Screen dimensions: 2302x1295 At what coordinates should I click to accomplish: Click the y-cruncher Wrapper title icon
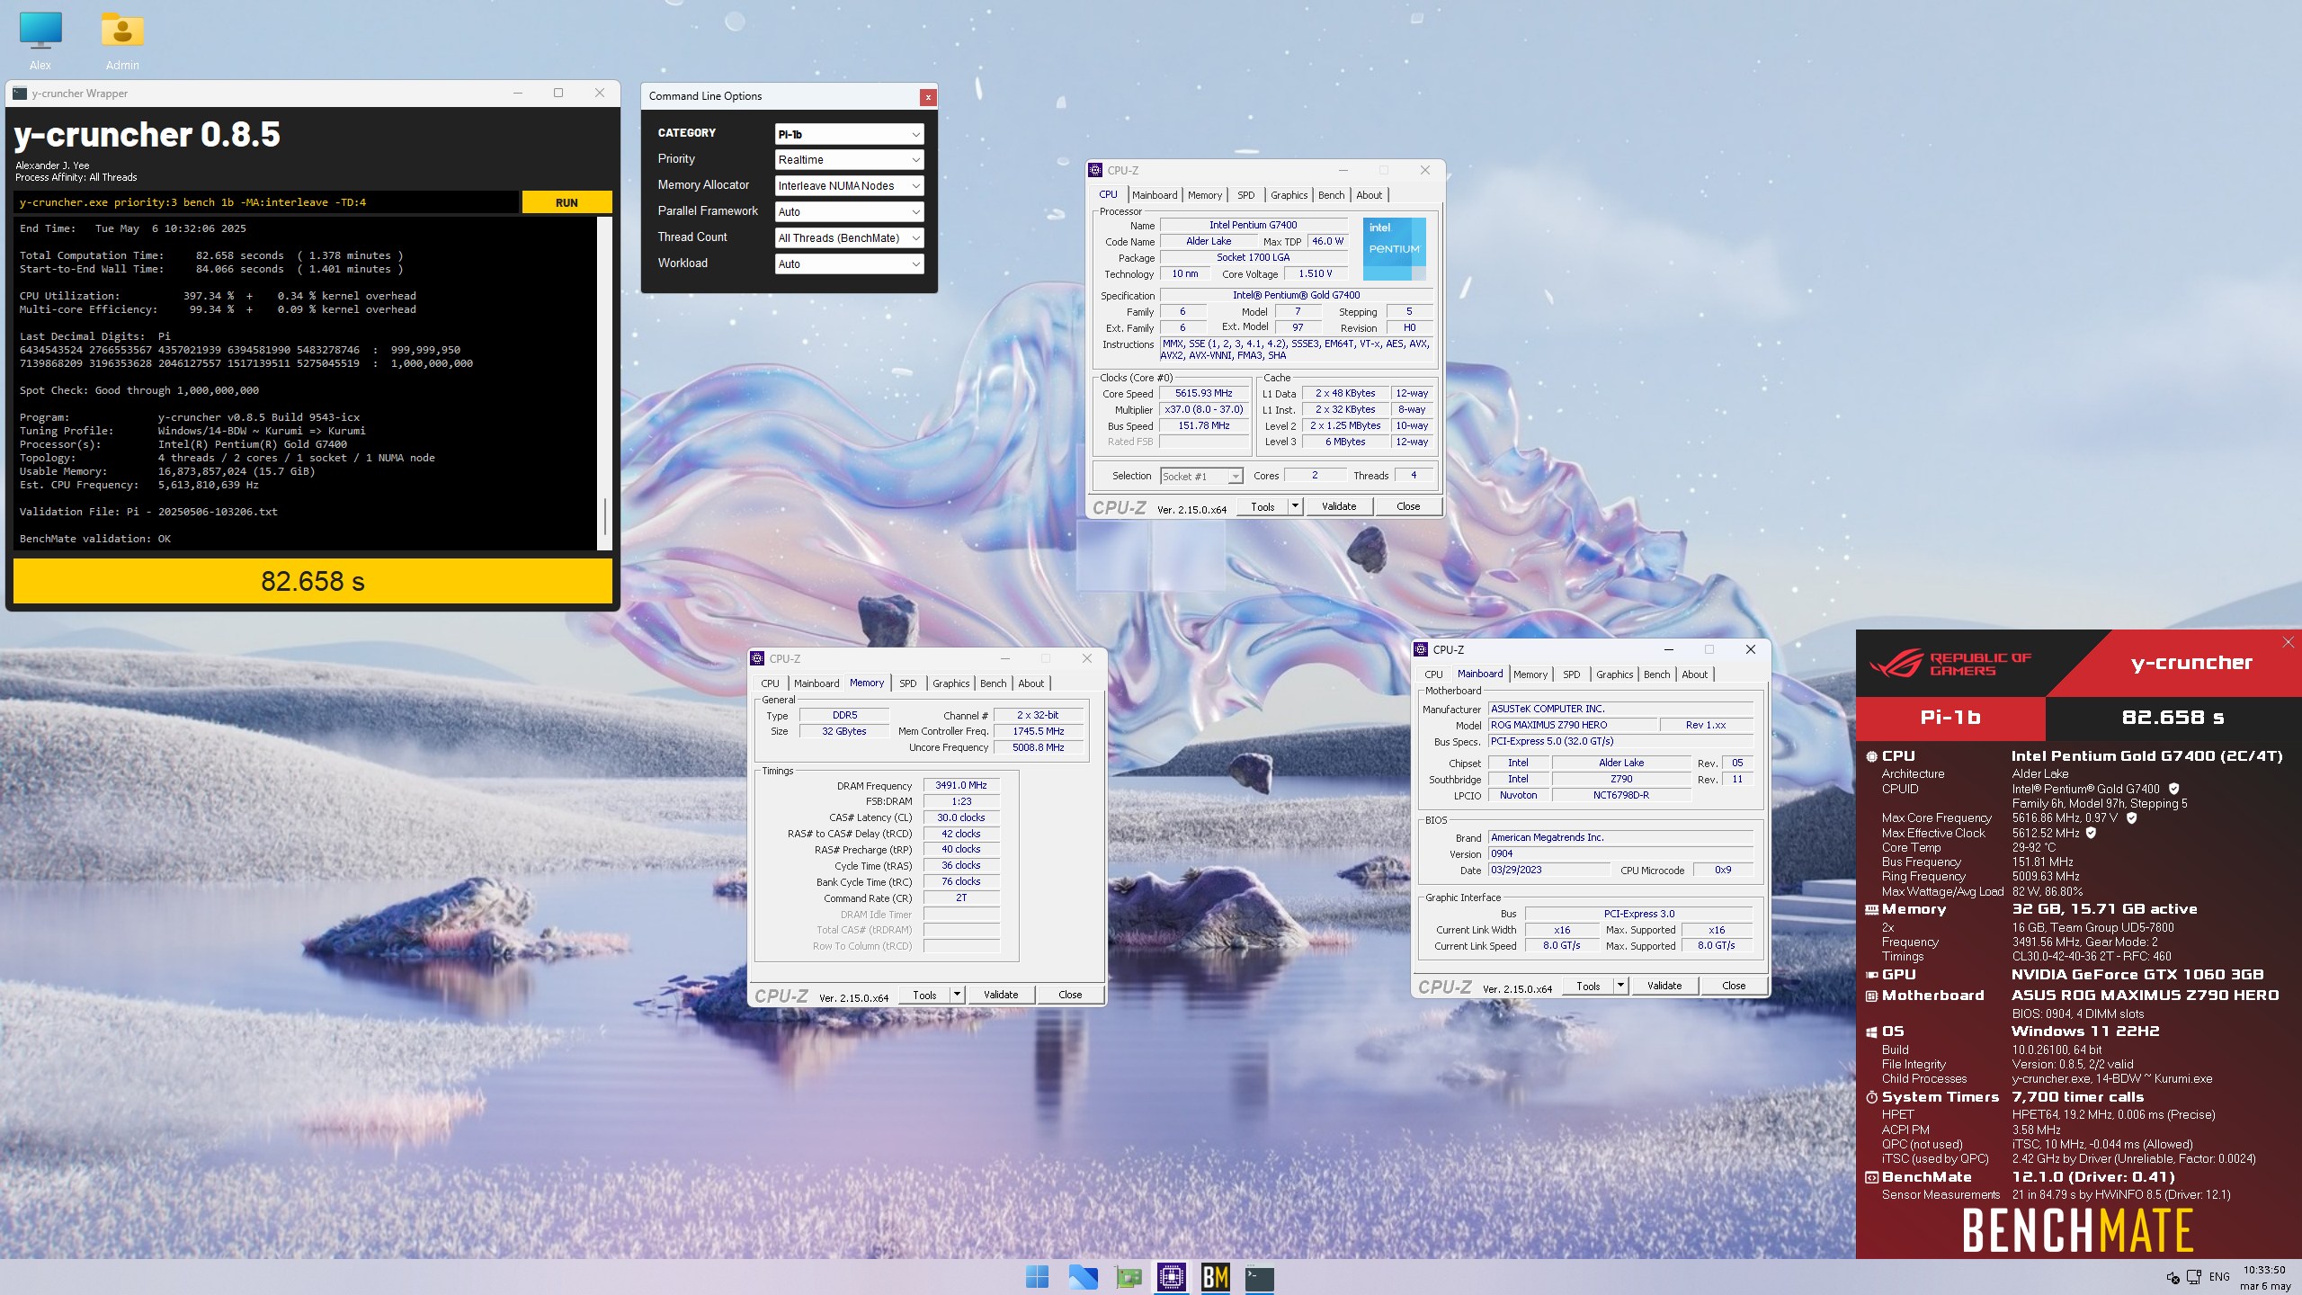[x=20, y=93]
